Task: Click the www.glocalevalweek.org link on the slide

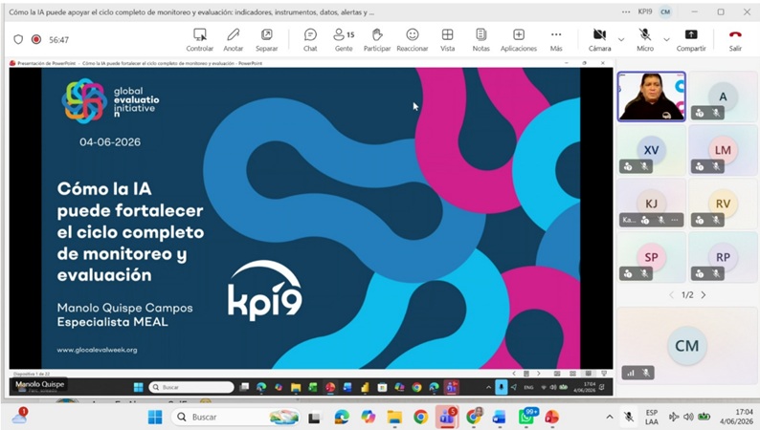Action: coord(97,350)
